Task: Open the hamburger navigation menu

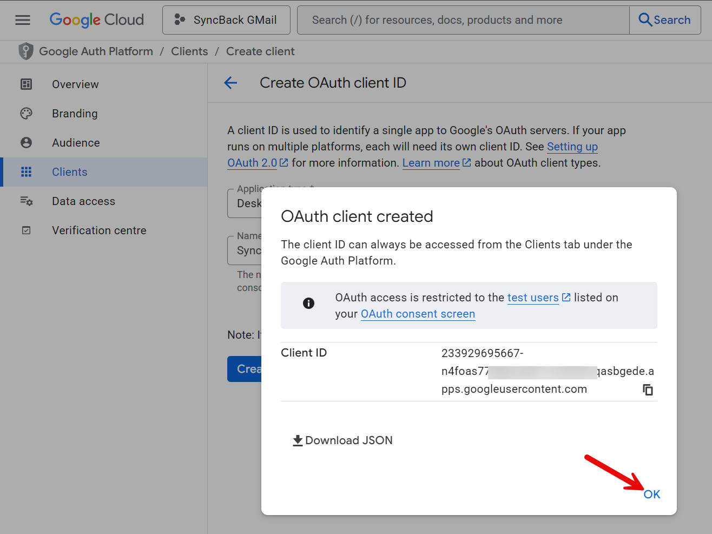Action: [x=23, y=20]
